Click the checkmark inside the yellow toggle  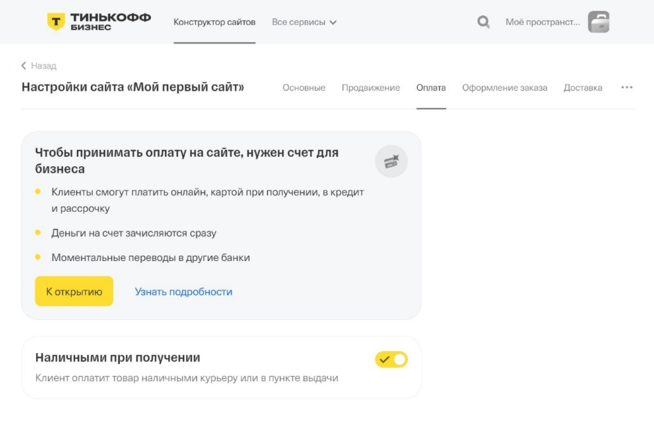(384, 359)
